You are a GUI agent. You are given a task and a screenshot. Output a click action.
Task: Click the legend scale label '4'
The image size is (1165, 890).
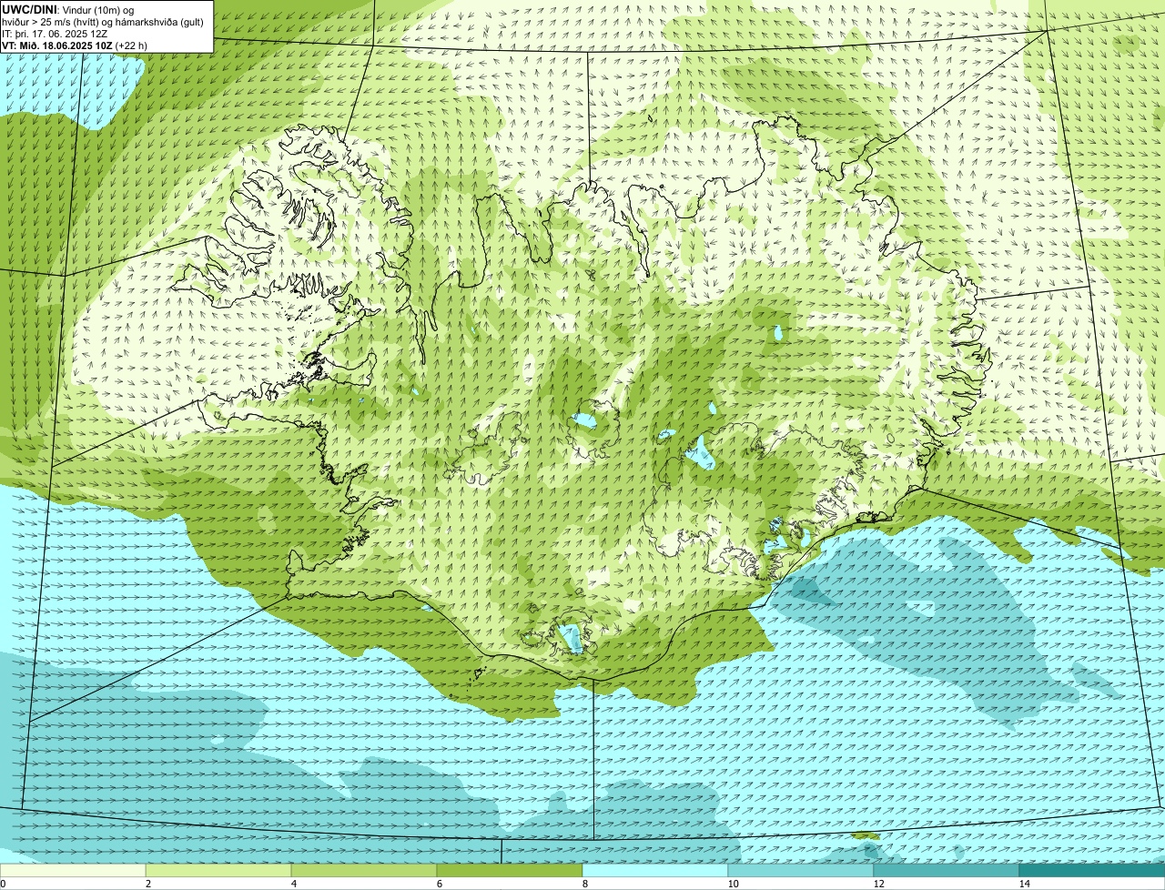(293, 884)
